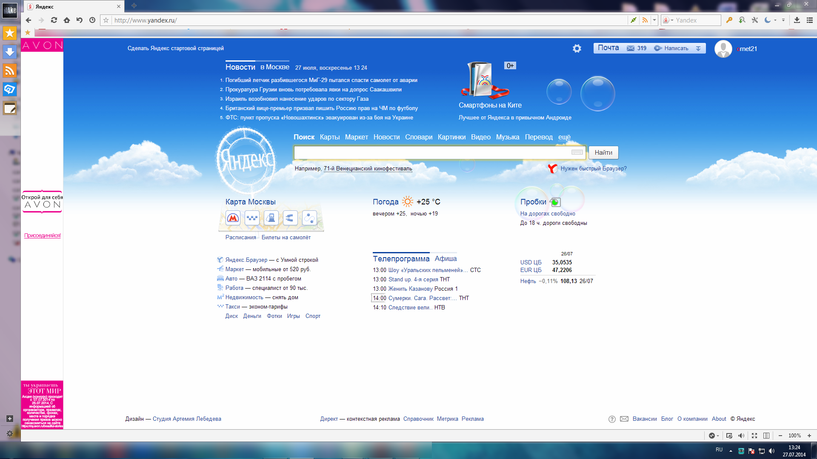Open the Metro map icon under Карта Москвы
Image resolution: width=817 pixels, height=459 pixels.
pos(233,218)
